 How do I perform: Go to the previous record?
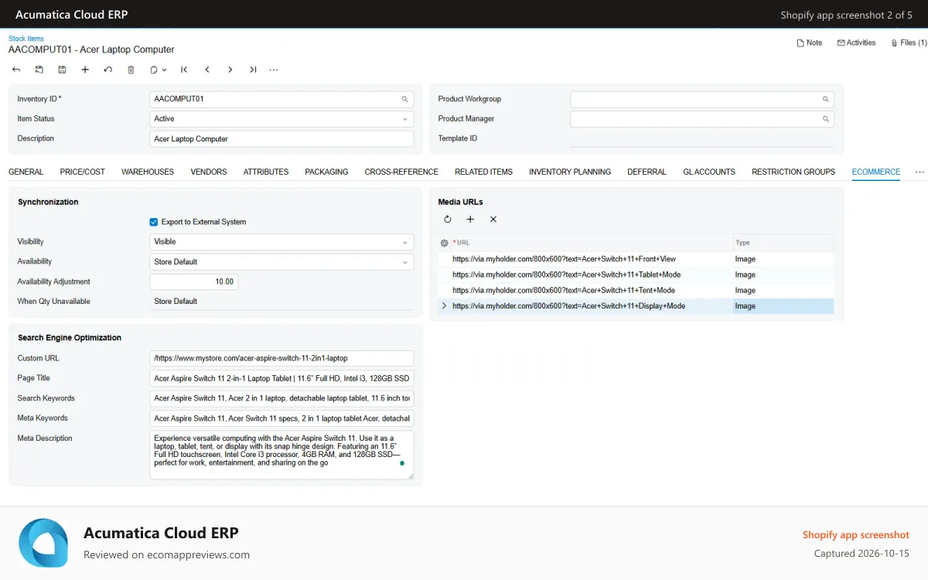pos(207,70)
